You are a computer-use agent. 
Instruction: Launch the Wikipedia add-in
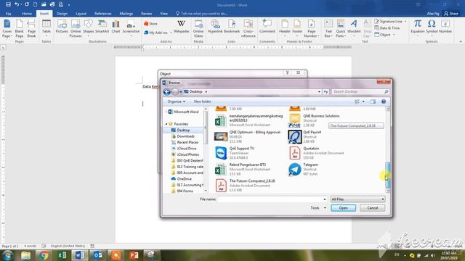coord(181,27)
